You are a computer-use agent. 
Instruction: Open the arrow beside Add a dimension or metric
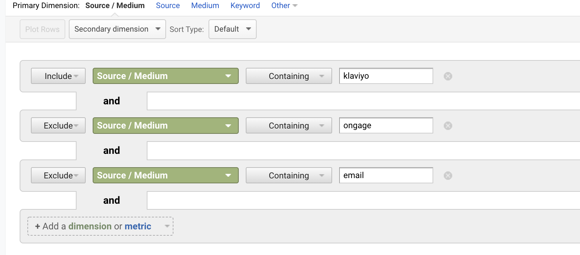166,226
